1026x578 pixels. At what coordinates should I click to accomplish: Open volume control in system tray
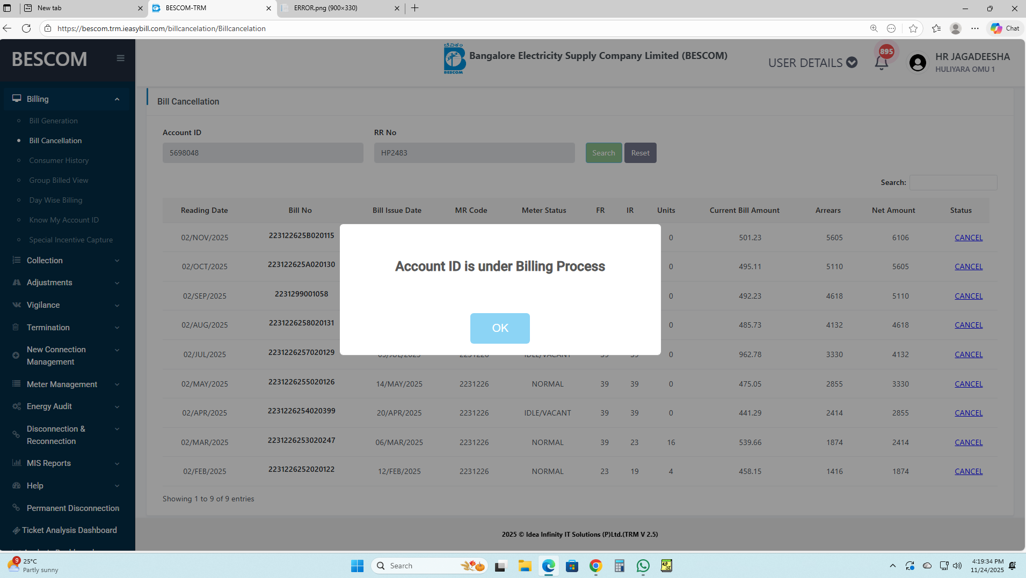point(957,566)
